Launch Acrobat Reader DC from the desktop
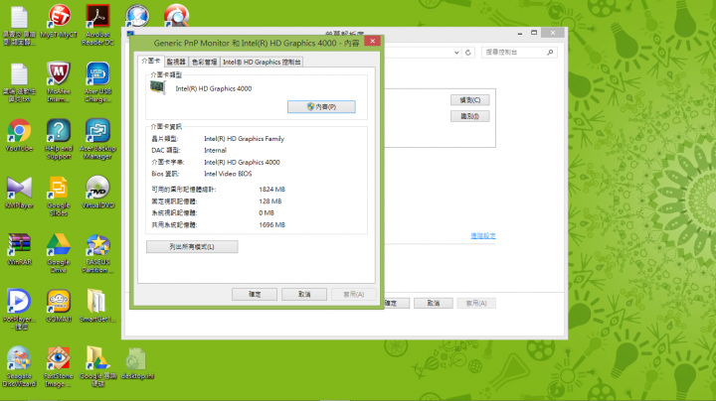This screenshot has width=716, height=401. [x=97, y=25]
